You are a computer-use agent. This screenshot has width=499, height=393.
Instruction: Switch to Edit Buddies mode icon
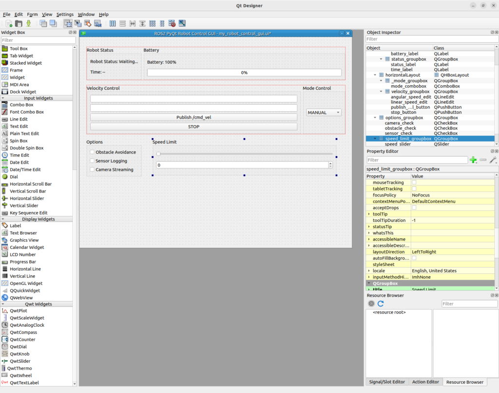[x=88, y=23]
